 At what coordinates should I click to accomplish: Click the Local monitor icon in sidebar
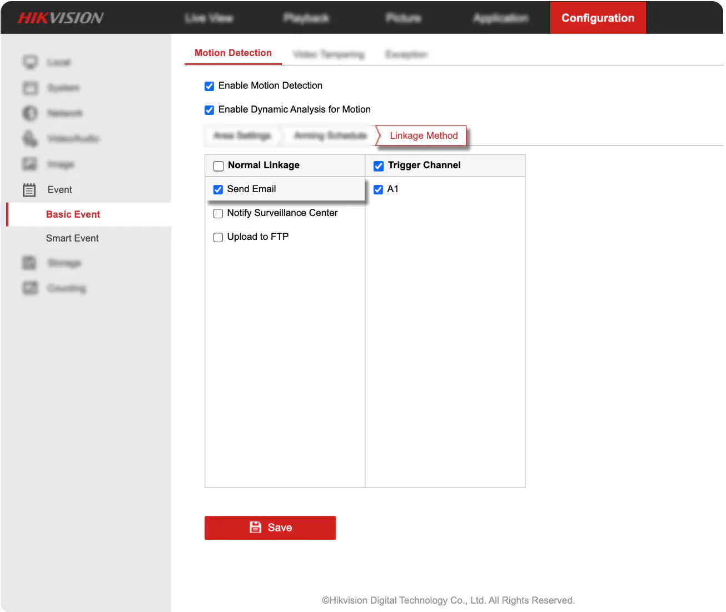[30, 62]
